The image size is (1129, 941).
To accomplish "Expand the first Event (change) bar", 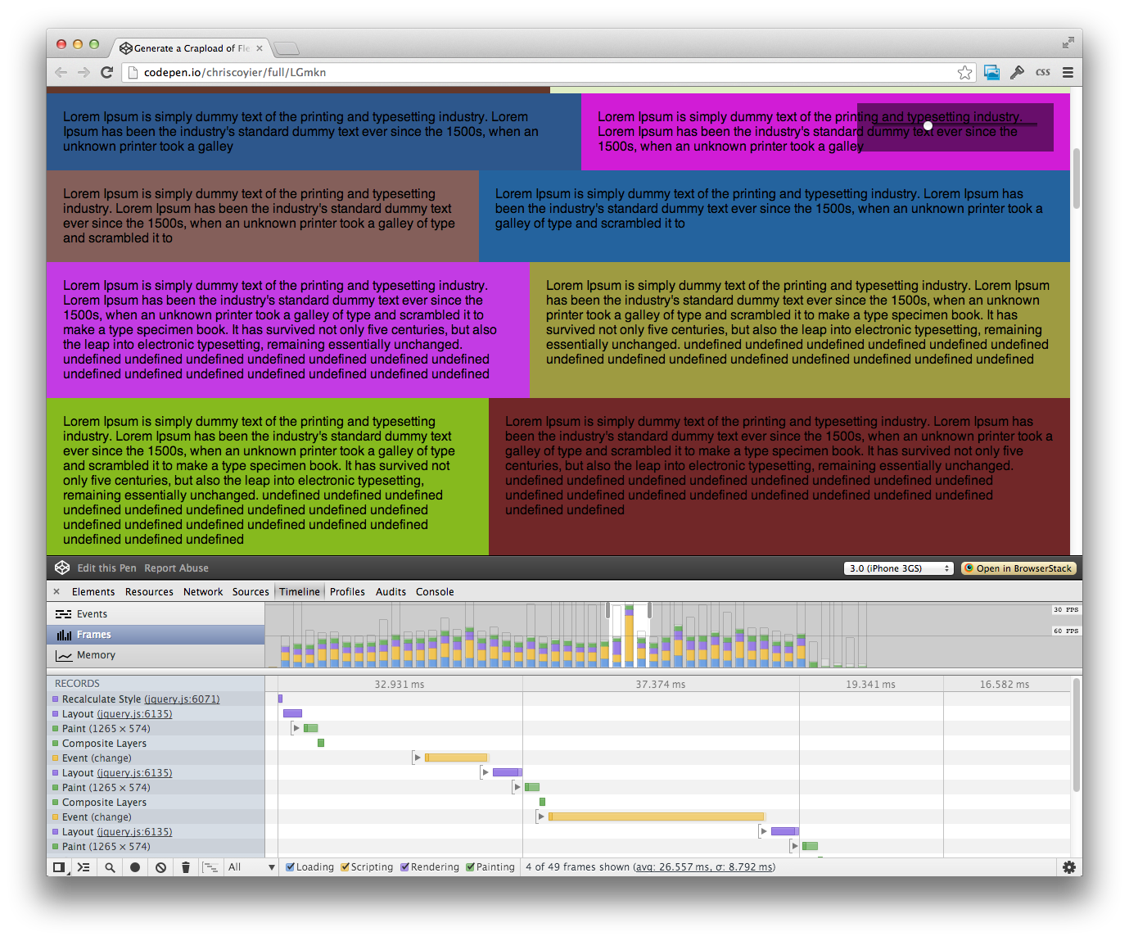I will [x=418, y=758].
